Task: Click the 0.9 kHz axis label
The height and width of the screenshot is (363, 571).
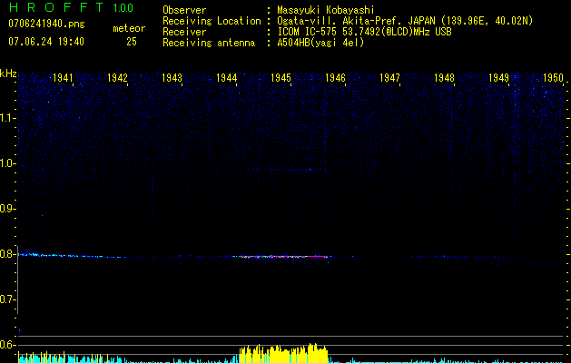Action: (7, 209)
